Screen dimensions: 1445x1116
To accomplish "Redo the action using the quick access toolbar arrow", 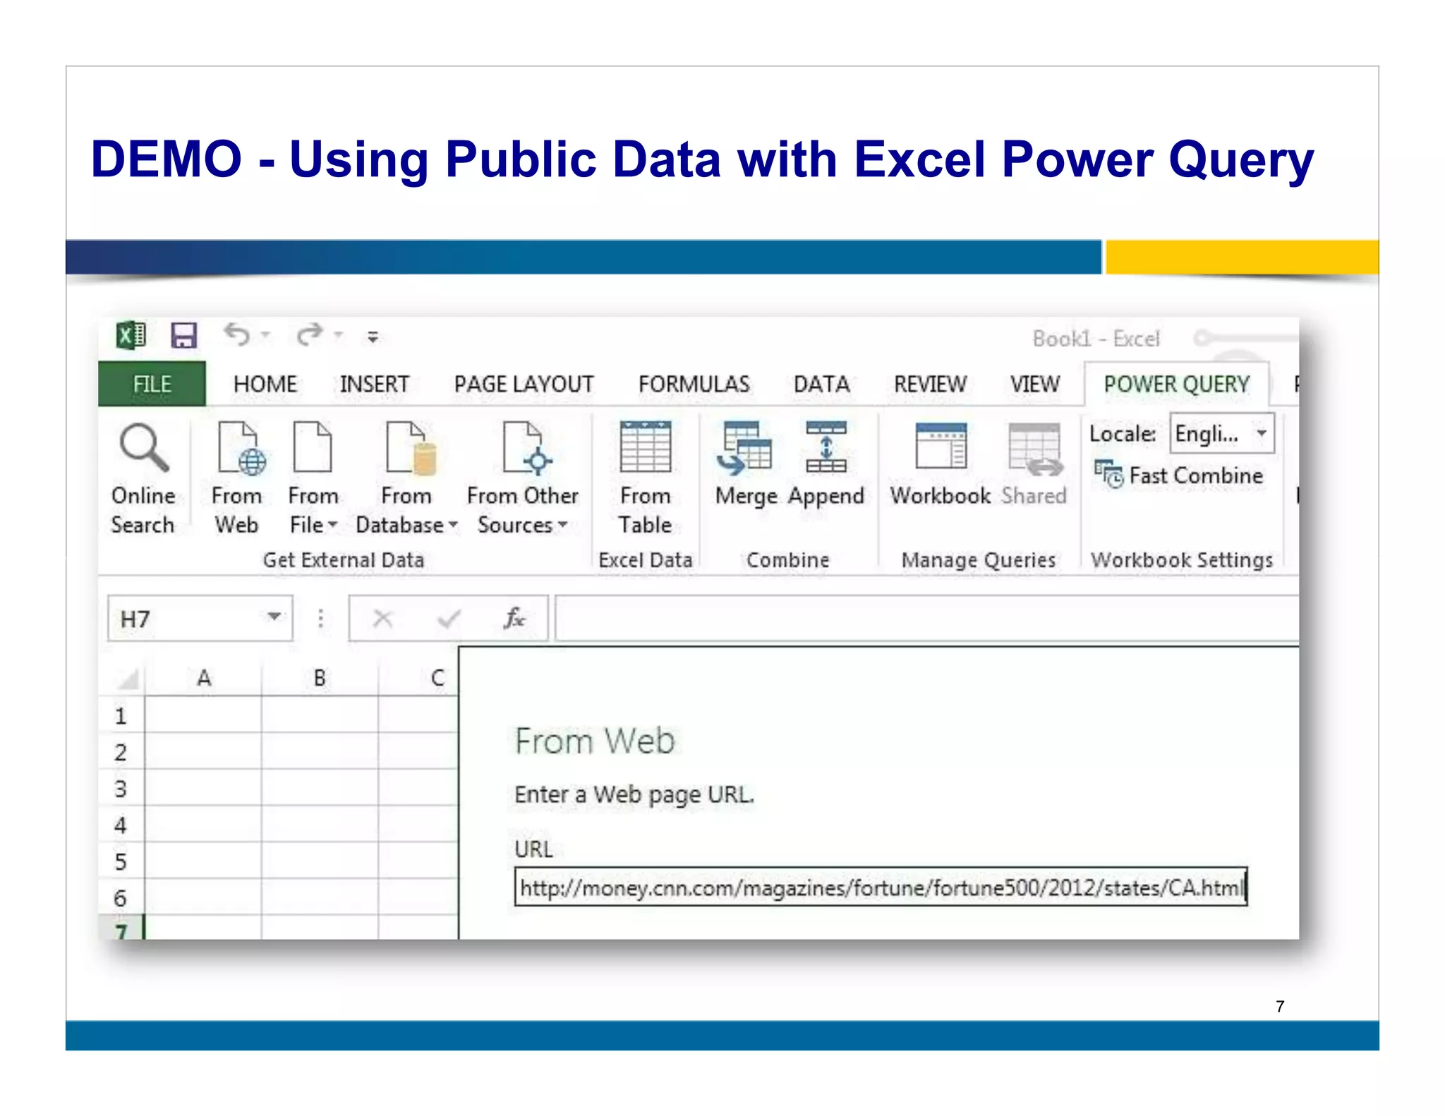I will (x=310, y=335).
